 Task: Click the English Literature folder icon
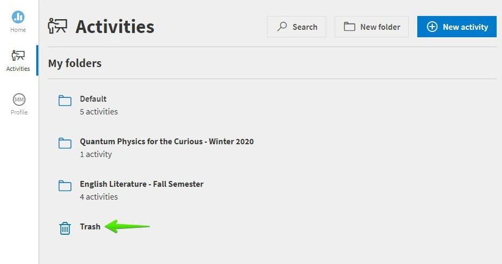64,186
